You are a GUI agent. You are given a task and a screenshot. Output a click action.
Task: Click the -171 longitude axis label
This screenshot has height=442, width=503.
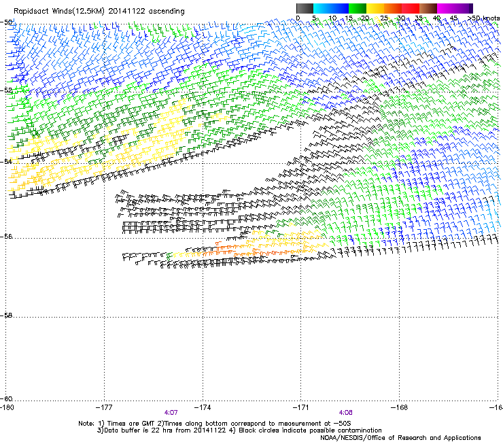tap(301, 407)
